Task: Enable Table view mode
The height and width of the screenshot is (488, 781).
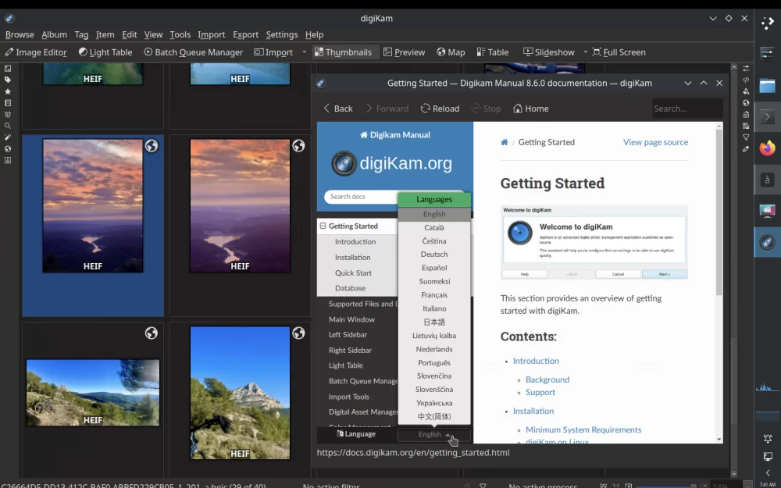Action: click(492, 52)
